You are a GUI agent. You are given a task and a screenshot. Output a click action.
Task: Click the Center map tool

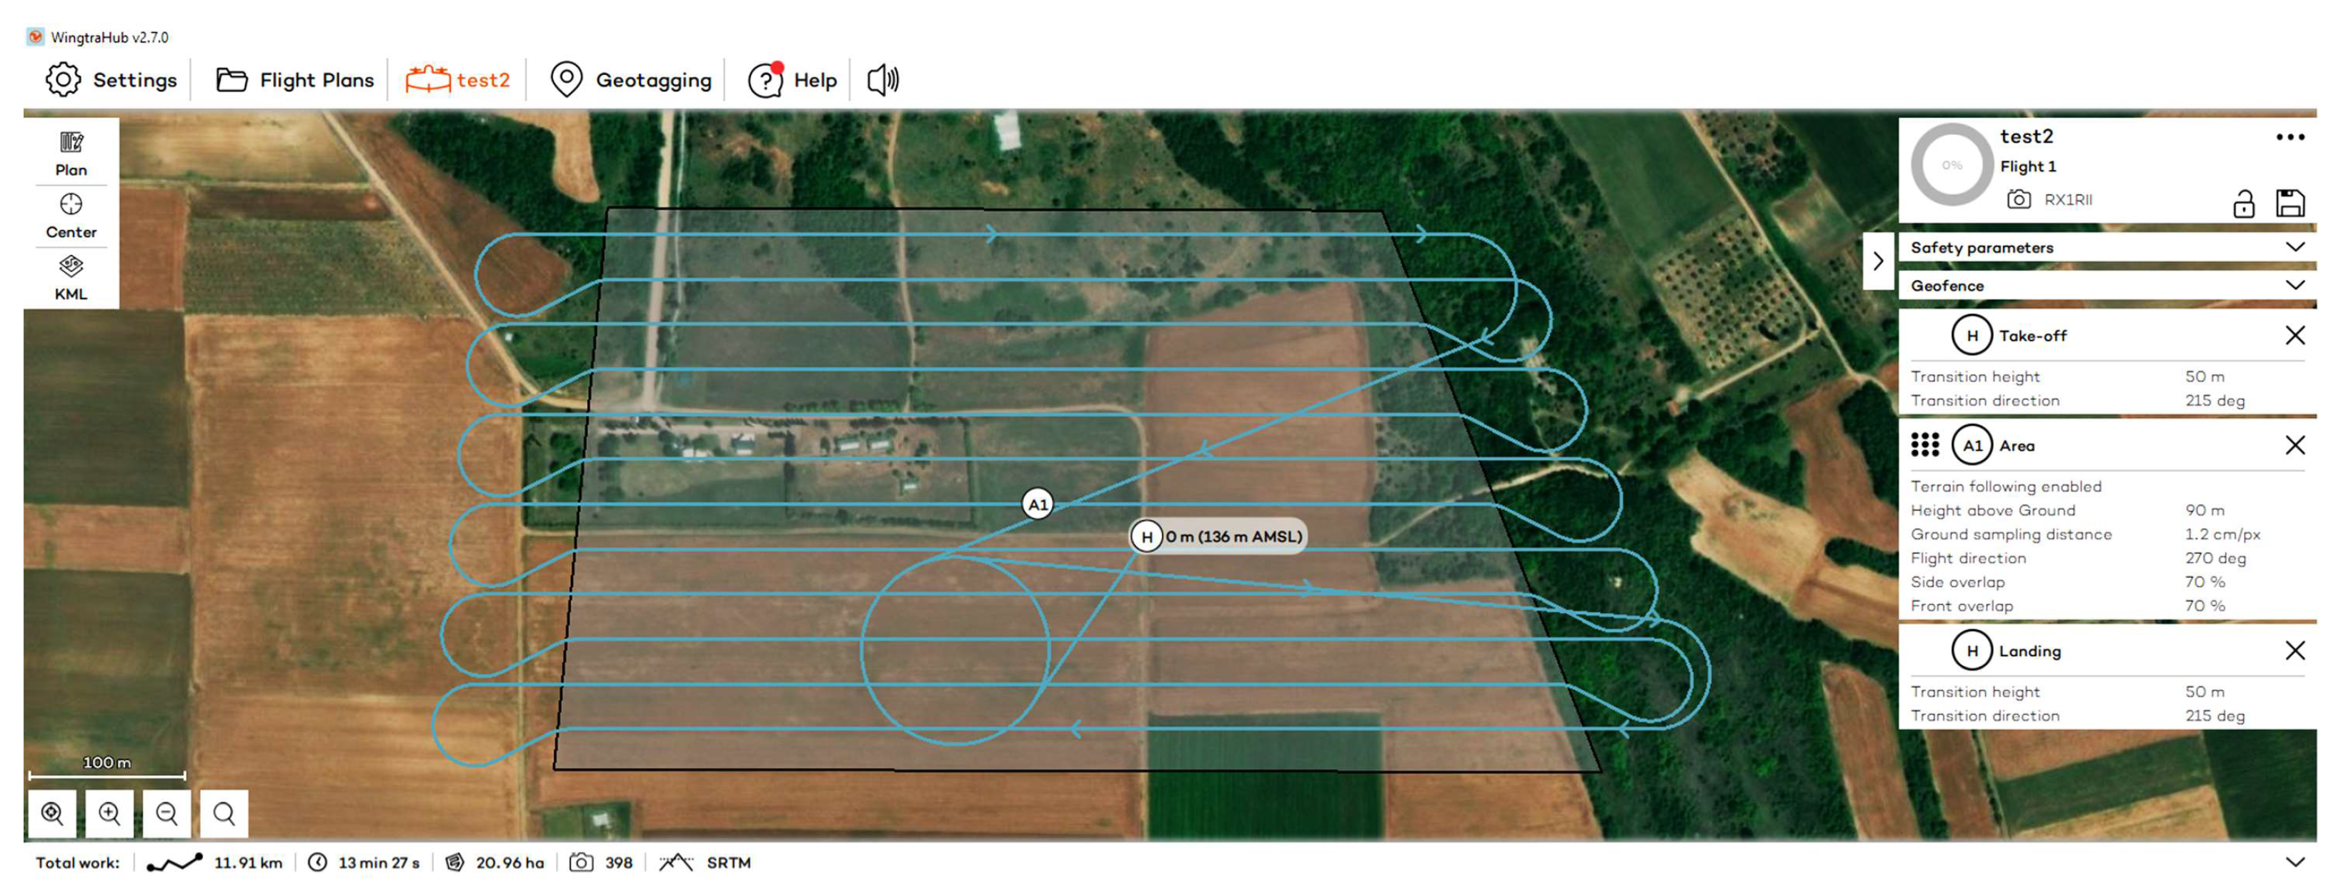[x=71, y=215]
